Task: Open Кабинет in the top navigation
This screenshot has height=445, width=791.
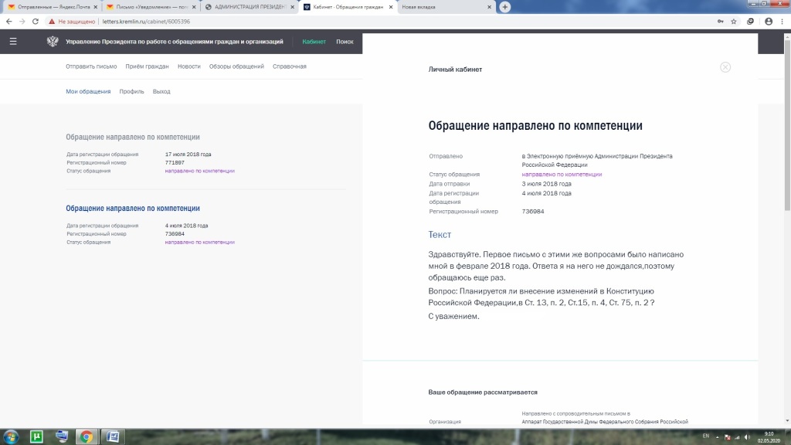Action: click(x=314, y=42)
